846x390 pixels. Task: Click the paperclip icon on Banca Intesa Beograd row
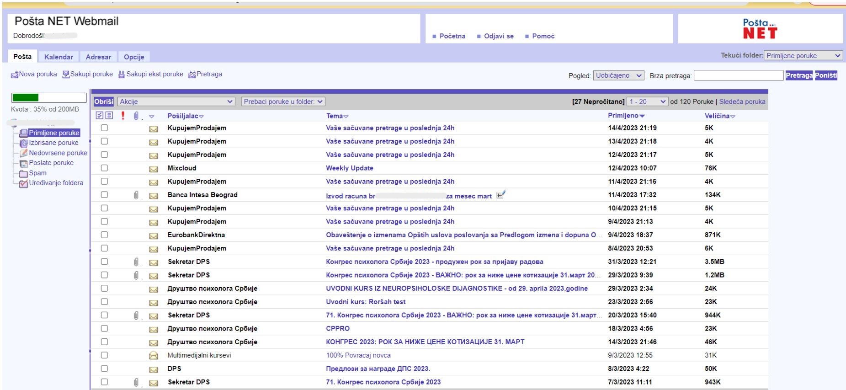point(136,195)
